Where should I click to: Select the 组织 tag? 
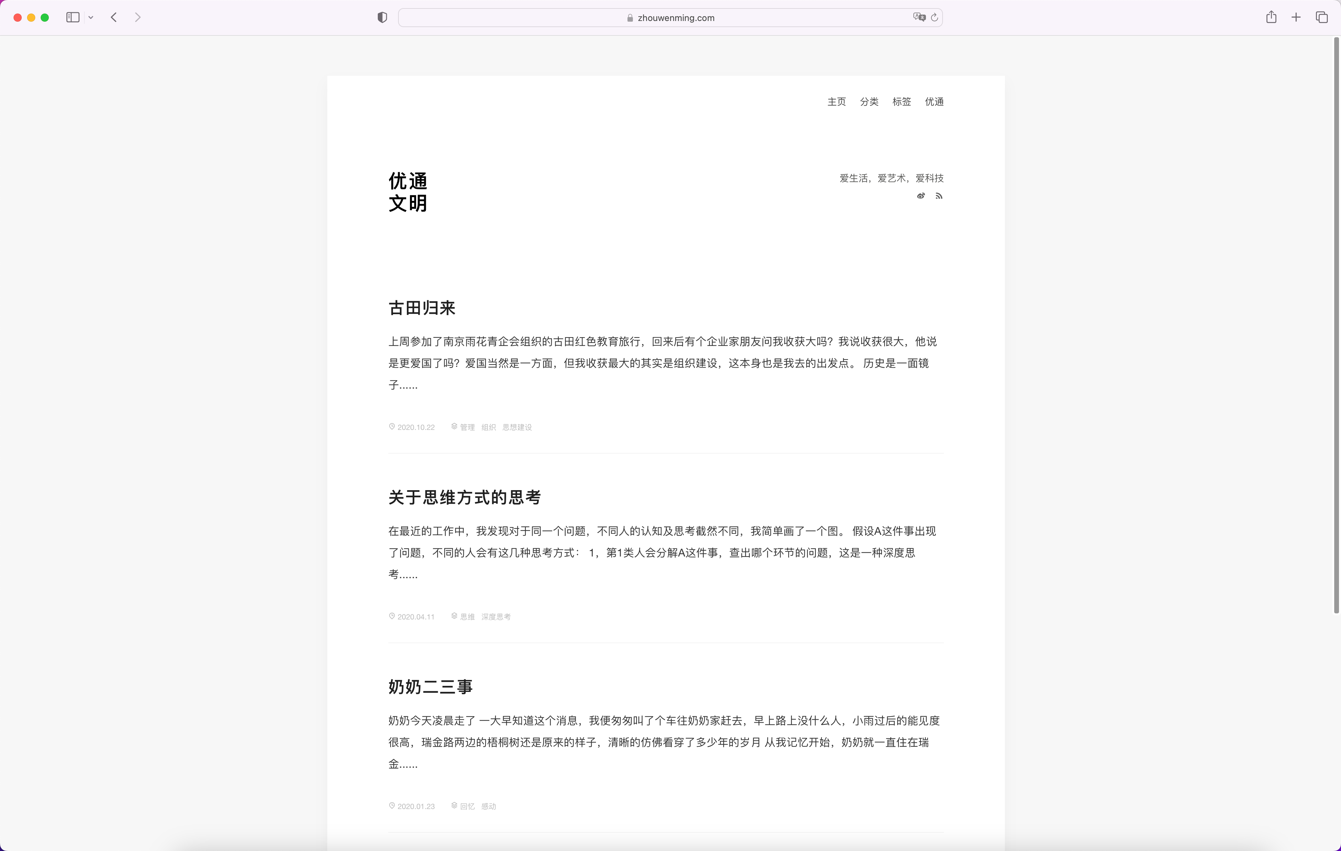(x=489, y=427)
